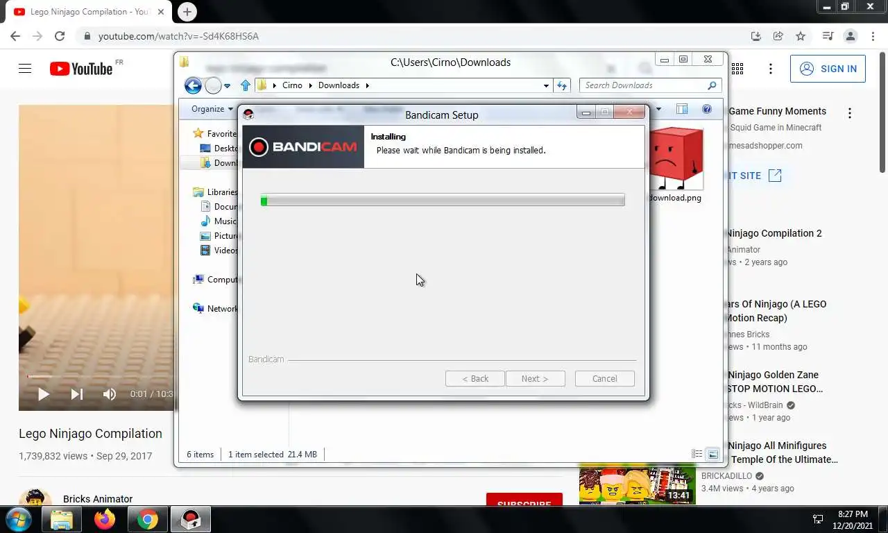This screenshot has height=533, width=888.
Task: Mute the YouTube player volume
Action: pos(110,394)
